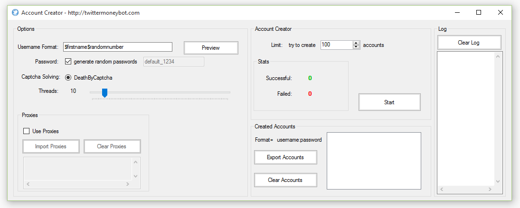The width and height of the screenshot is (520, 208).
Task: Click the Clear Log button
Action: click(x=469, y=43)
